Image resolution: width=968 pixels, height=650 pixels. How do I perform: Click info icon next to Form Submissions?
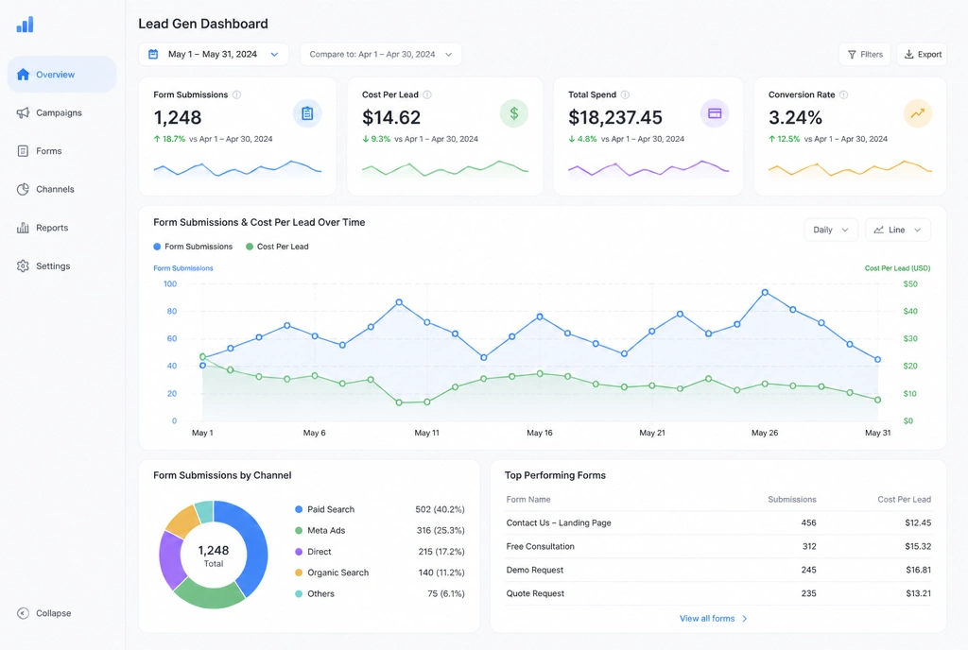point(236,95)
